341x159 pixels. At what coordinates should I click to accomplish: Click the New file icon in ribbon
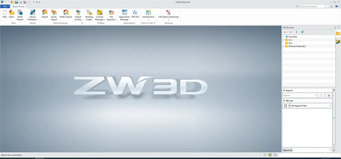click(x=4, y=13)
